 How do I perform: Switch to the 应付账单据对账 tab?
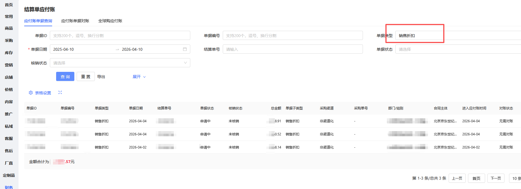pos(75,21)
